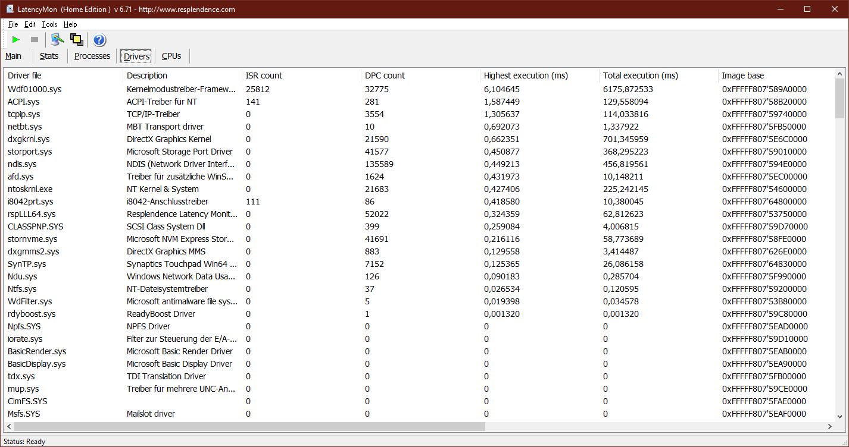Screen dimensions: 849x447
Task: Switch to the Main tab
Action: 14,56
